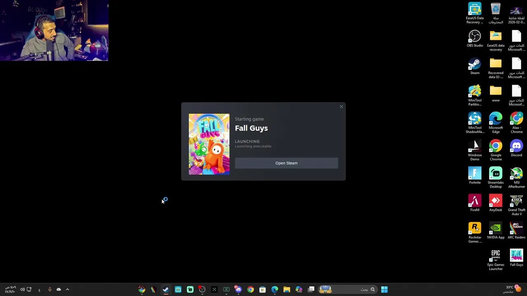Launch NVIDIA App from desktop
This screenshot has width=527, height=296.
coord(496,231)
